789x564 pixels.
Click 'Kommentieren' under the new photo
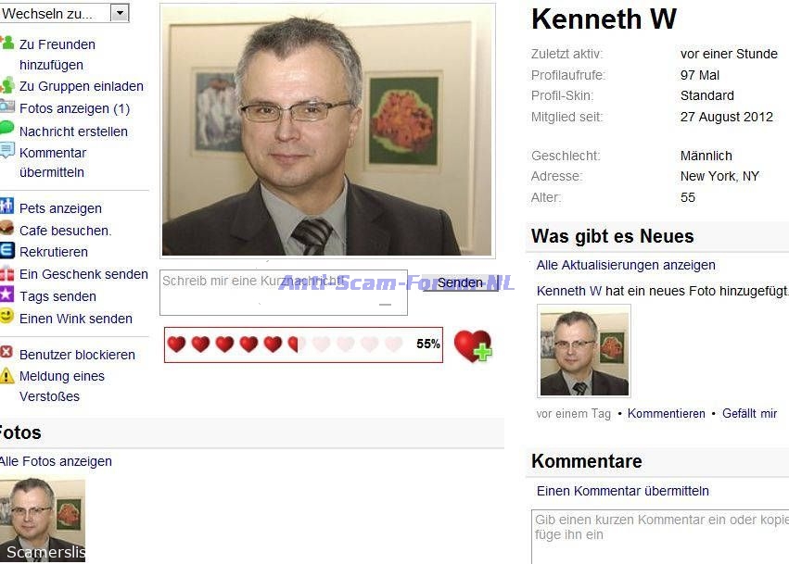coord(666,414)
